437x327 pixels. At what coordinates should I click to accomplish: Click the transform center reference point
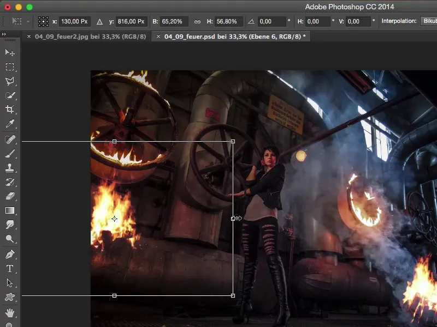(114, 219)
